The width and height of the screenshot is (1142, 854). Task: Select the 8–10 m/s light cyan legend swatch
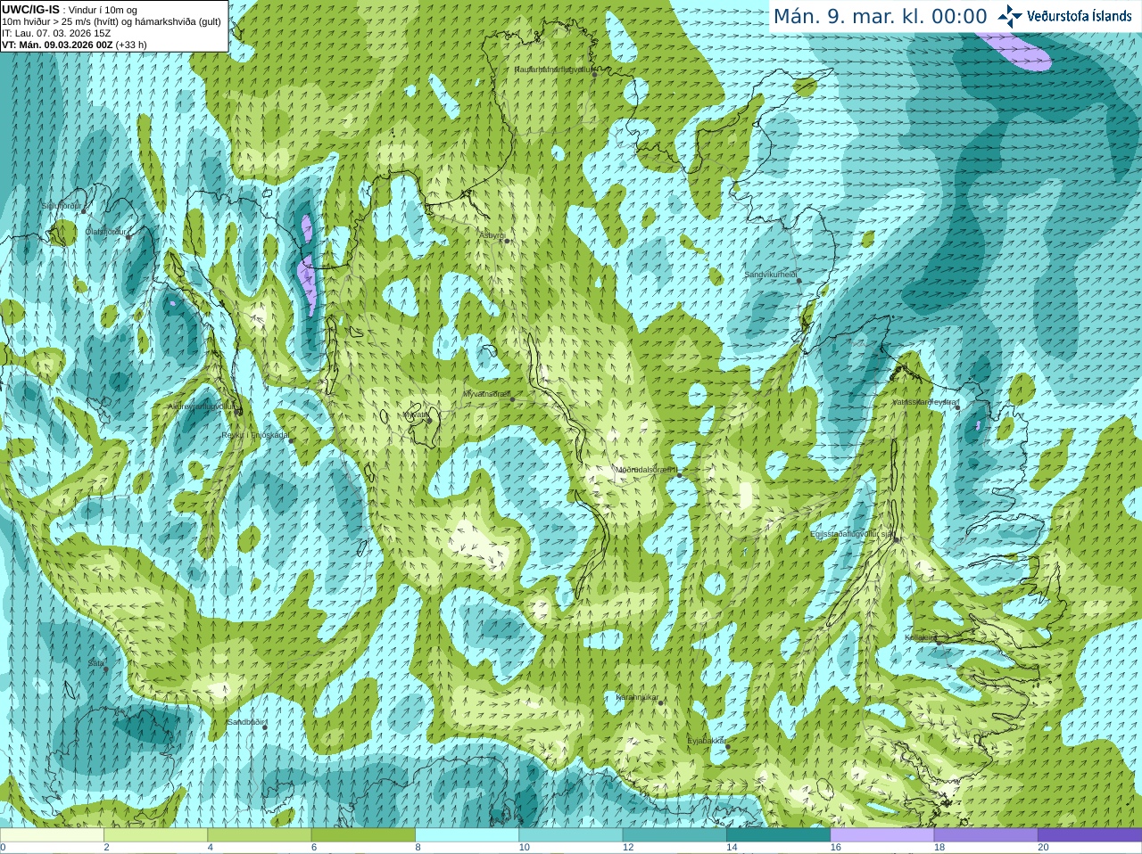tap(467, 835)
